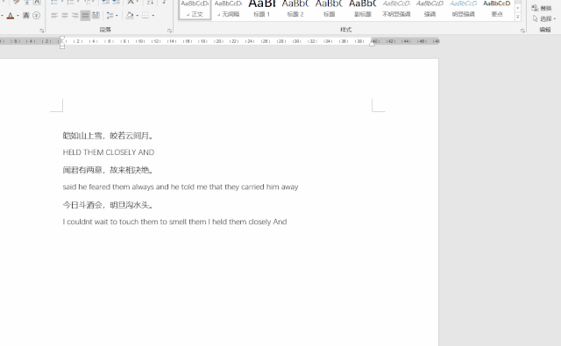Click the 替换 replace button
Image resolution: width=561 pixels, height=346 pixels.
click(542, 8)
